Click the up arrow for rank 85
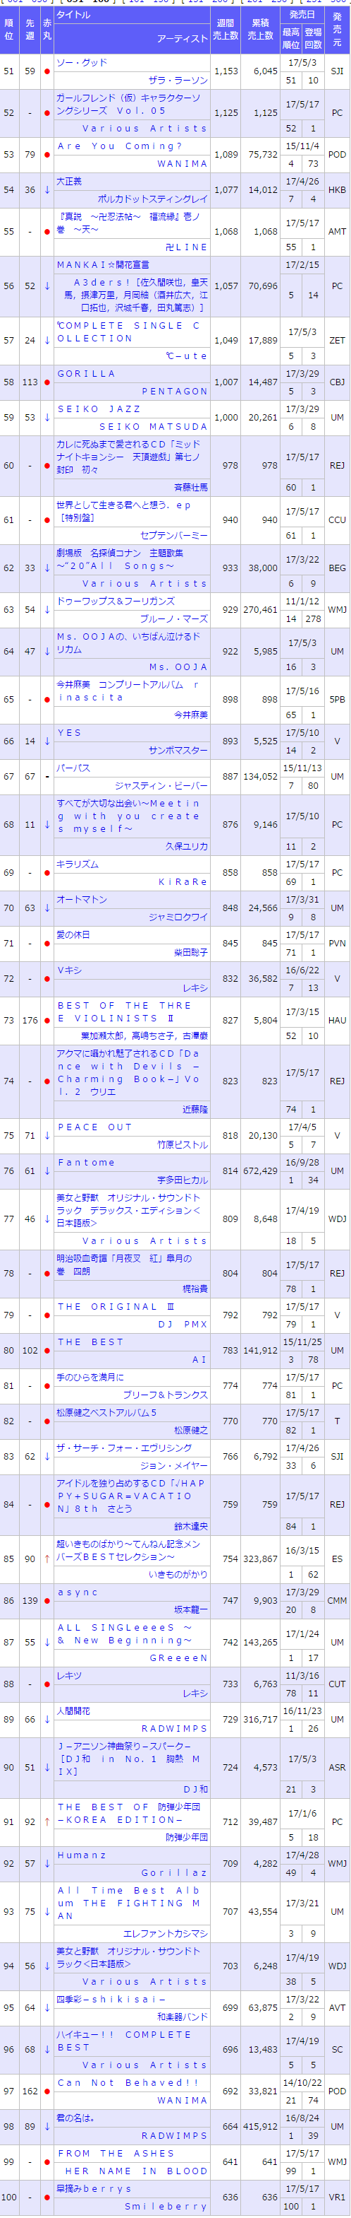The image size is (351, 2218). 47,1559
